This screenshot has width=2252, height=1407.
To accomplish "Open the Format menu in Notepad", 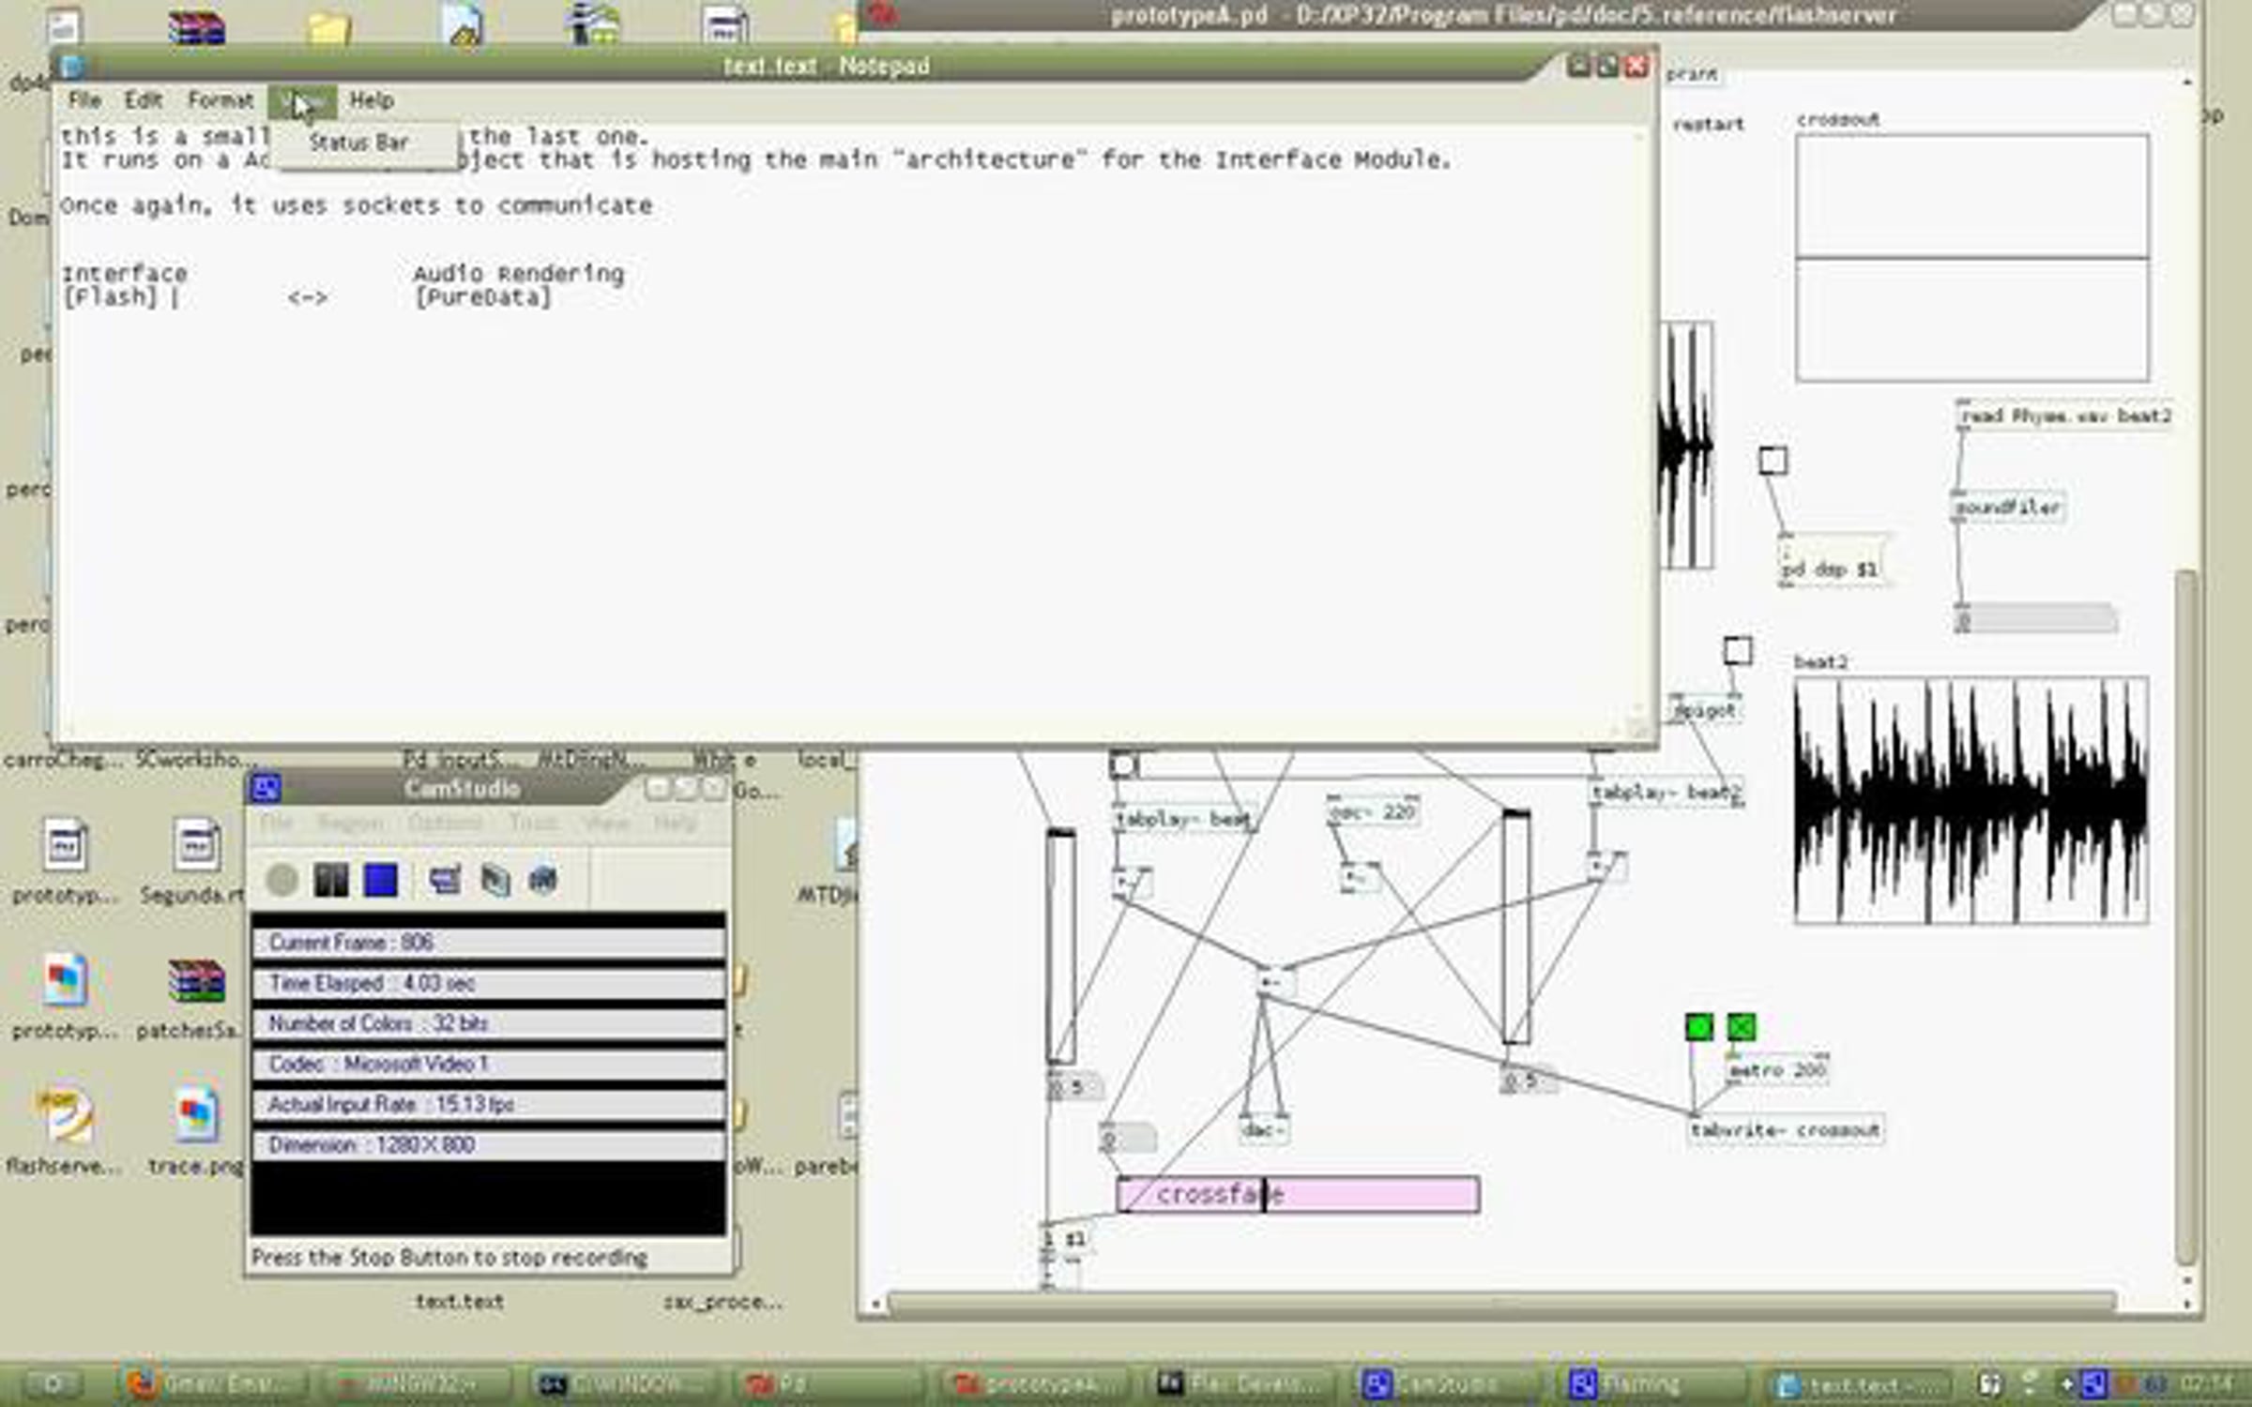I will [x=220, y=100].
